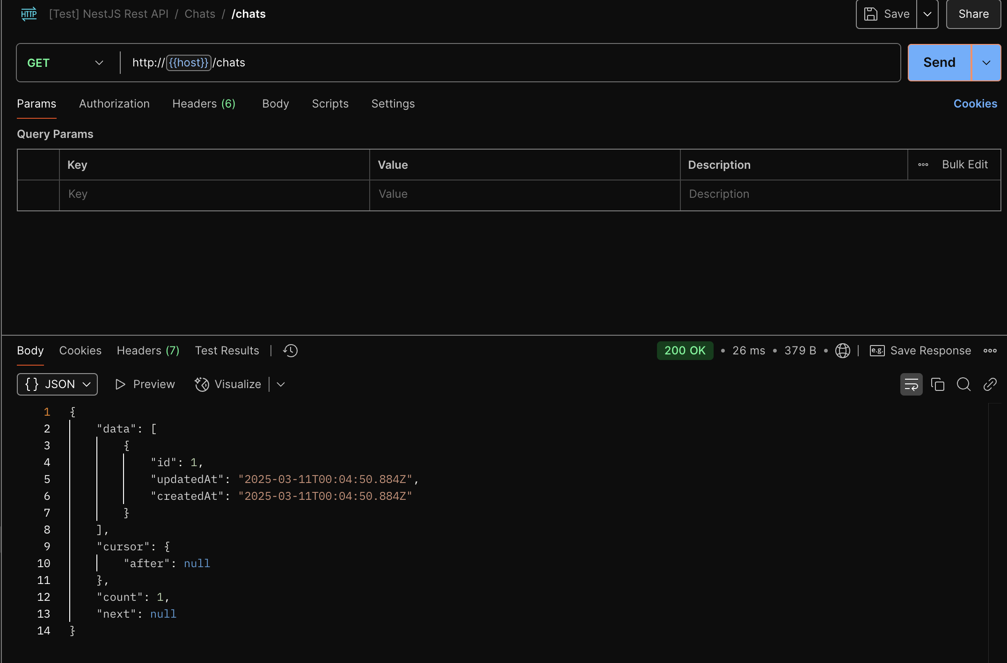
Task: Open response options three-dots menu
Action: coord(990,351)
